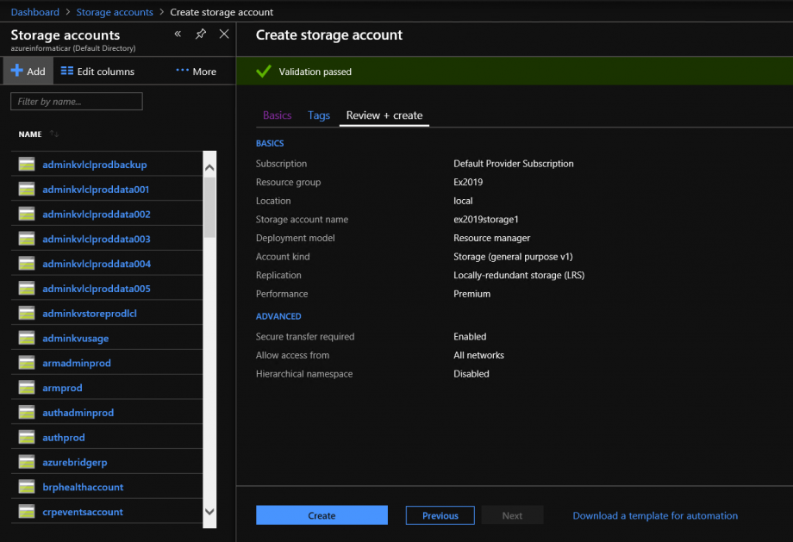Go back with the Previous button
Image resolution: width=793 pixels, height=542 pixels.
tap(440, 515)
